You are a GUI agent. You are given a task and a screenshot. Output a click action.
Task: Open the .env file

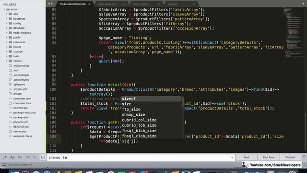pos(16,71)
